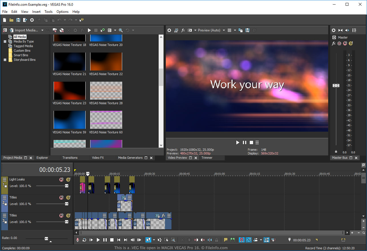Toggle the Split Screen View icon
The height and width of the screenshot is (251, 367).
190,30
